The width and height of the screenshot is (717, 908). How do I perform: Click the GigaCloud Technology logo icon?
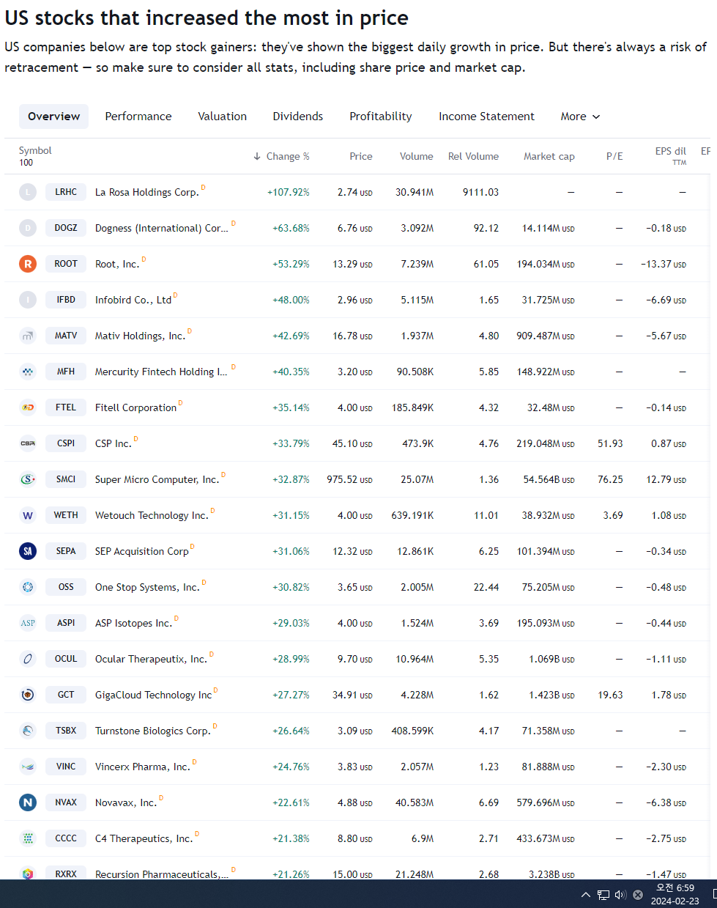tap(28, 695)
